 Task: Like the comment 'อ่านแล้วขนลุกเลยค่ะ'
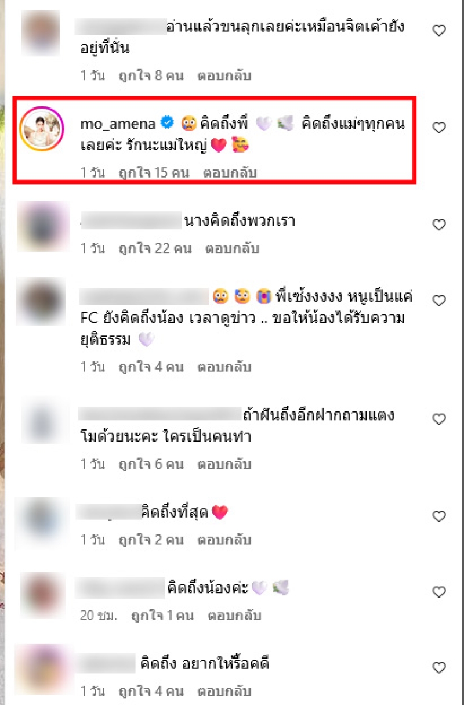tap(440, 30)
